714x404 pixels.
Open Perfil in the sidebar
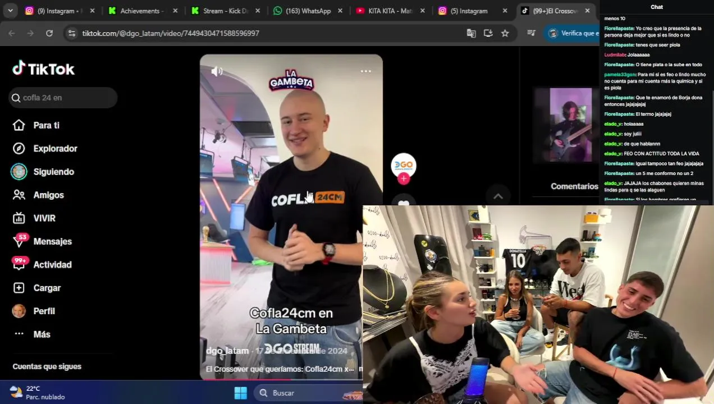point(34,311)
